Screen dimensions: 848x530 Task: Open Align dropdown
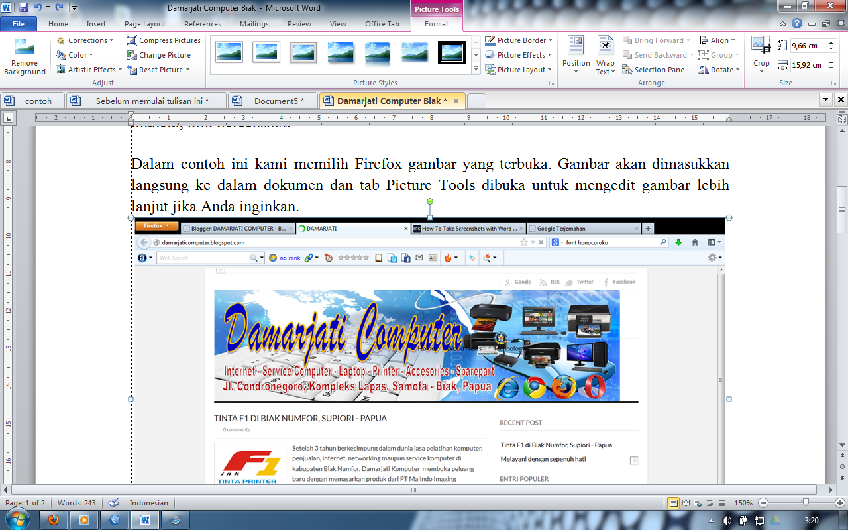(717, 40)
